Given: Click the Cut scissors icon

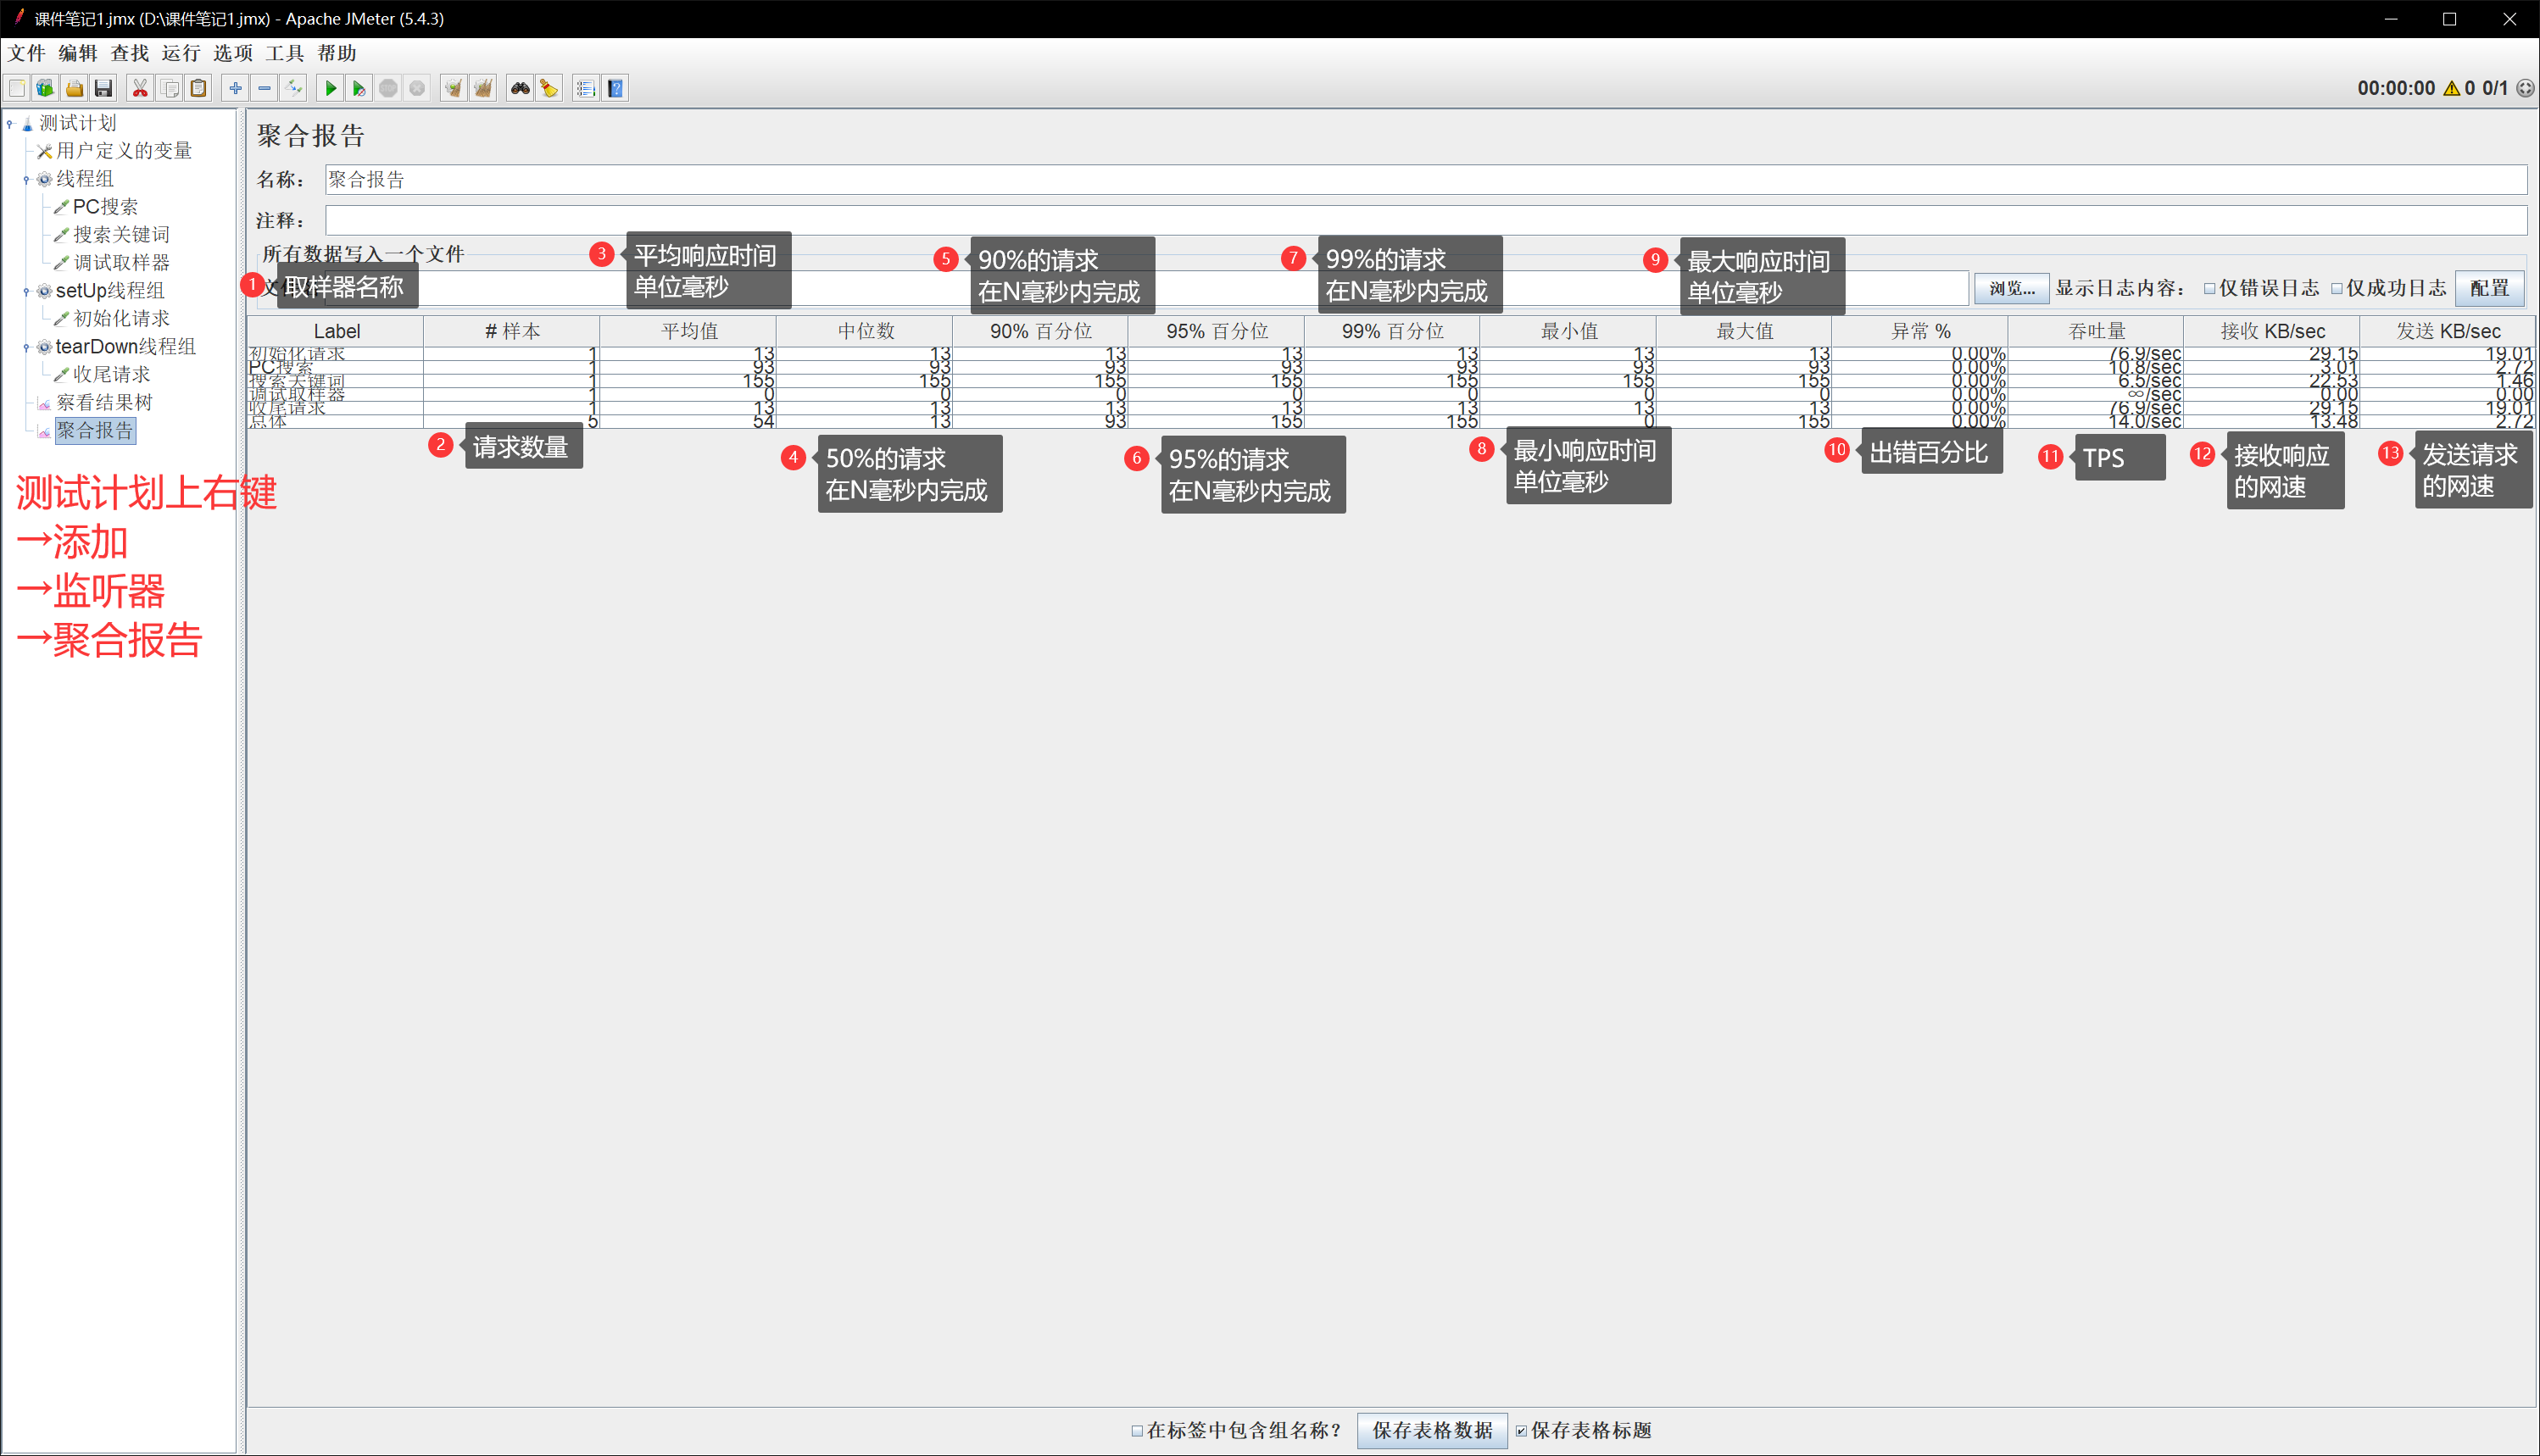Looking at the screenshot, I should pyautogui.click(x=140, y=89).
